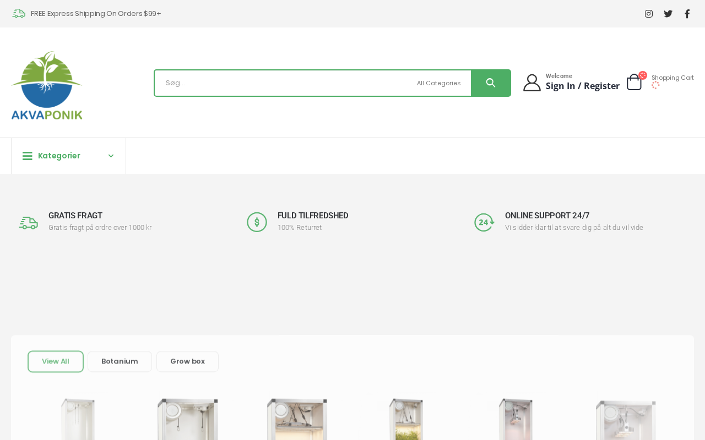Open the Instagram social link
This screenshot has height=440, width=705.
(649, 14)
